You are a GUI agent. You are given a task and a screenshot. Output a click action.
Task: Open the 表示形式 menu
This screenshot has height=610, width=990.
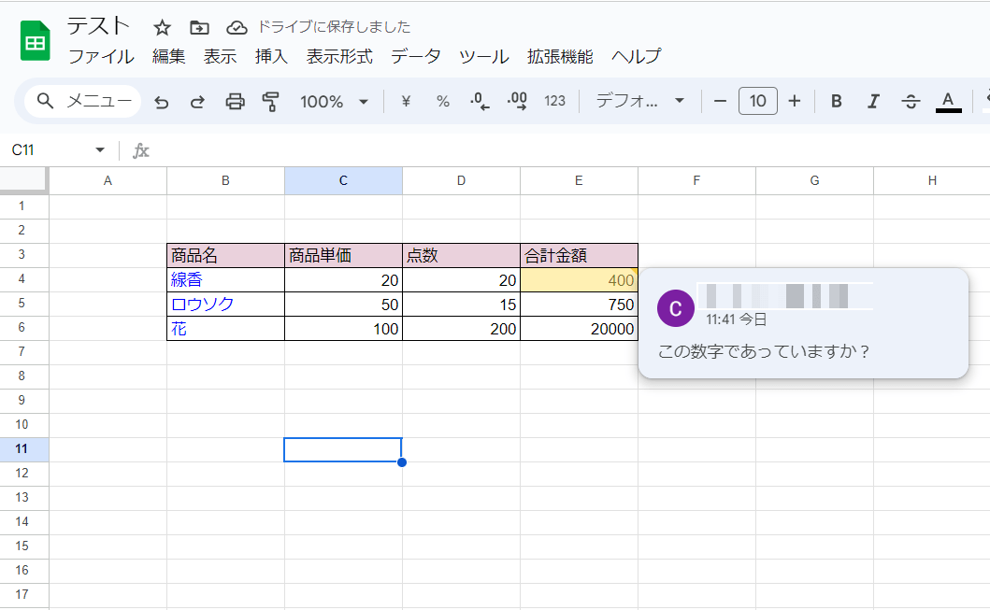(339, 56)
